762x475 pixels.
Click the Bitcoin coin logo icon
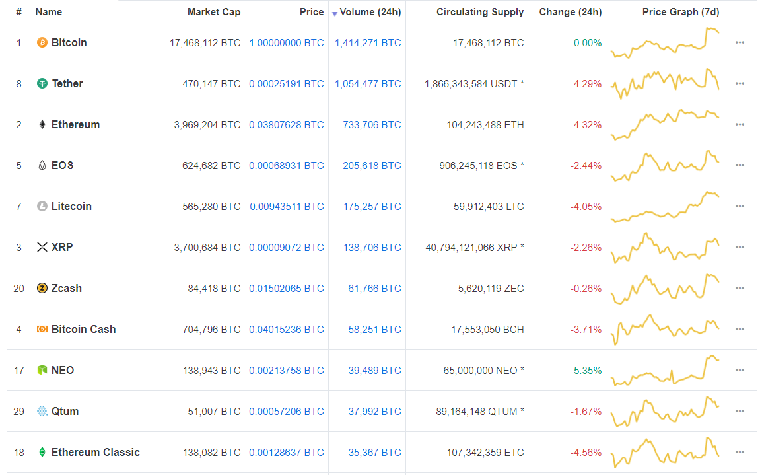point(42,43)
